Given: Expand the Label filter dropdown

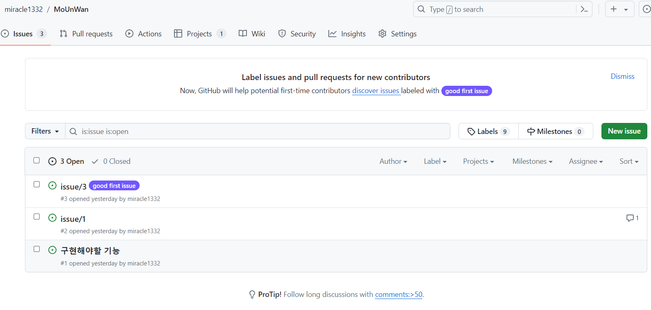Looking at the screenshot, I should 435,161.
